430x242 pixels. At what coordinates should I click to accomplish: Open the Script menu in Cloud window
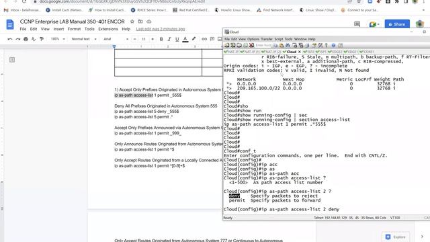point(279,39)
